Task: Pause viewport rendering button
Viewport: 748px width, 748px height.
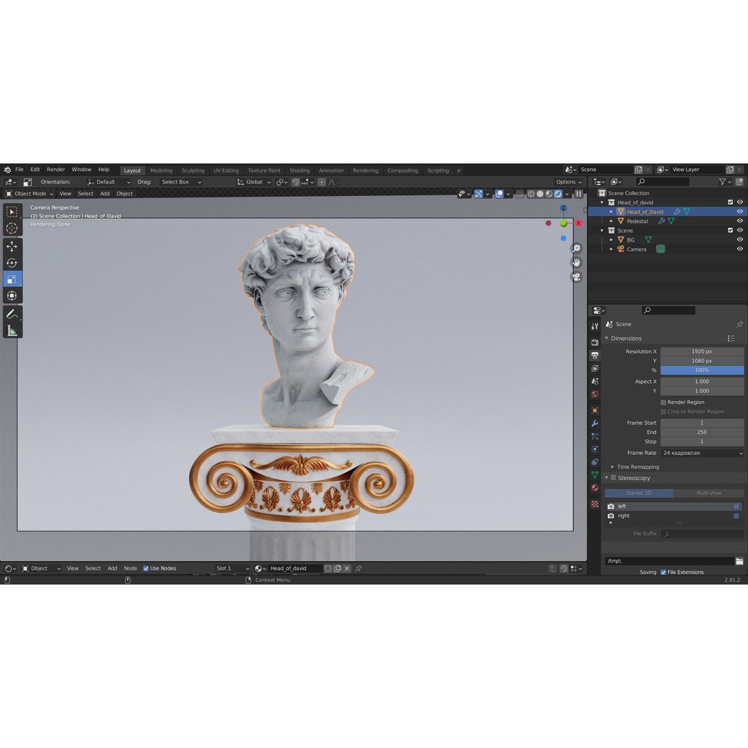Action: click(578, 194)
